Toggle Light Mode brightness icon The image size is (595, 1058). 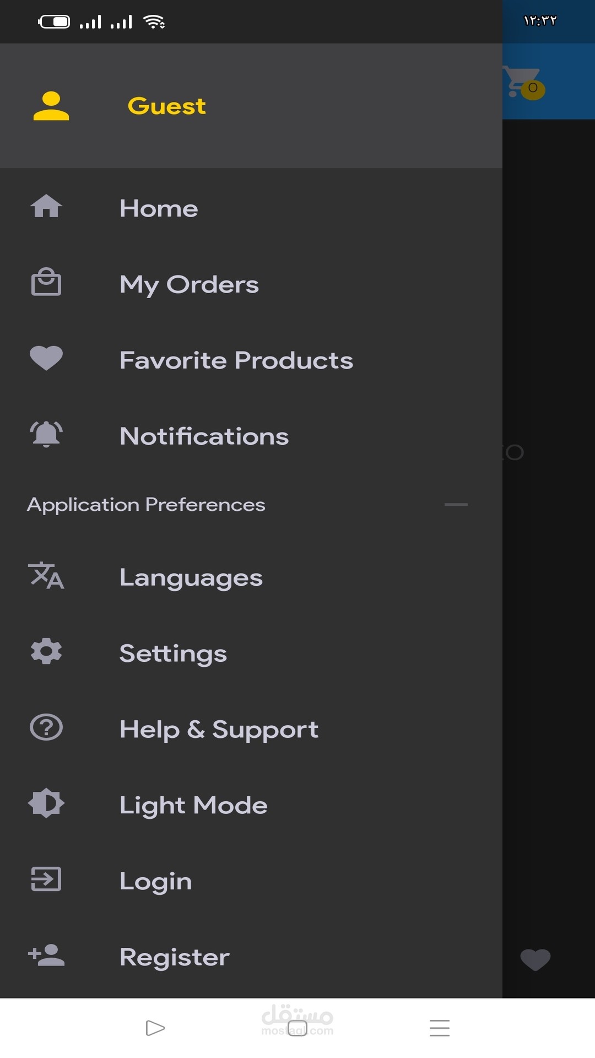(46, 803)
